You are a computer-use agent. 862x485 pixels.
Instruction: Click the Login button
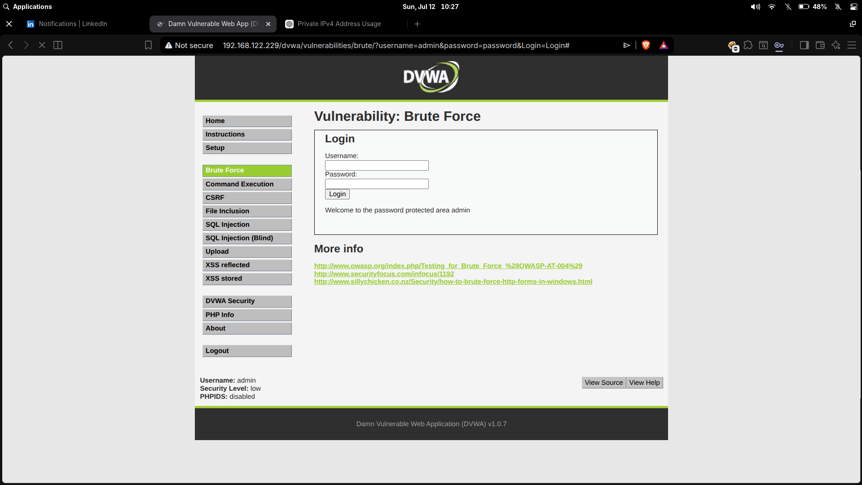click(x=337, y=194)
